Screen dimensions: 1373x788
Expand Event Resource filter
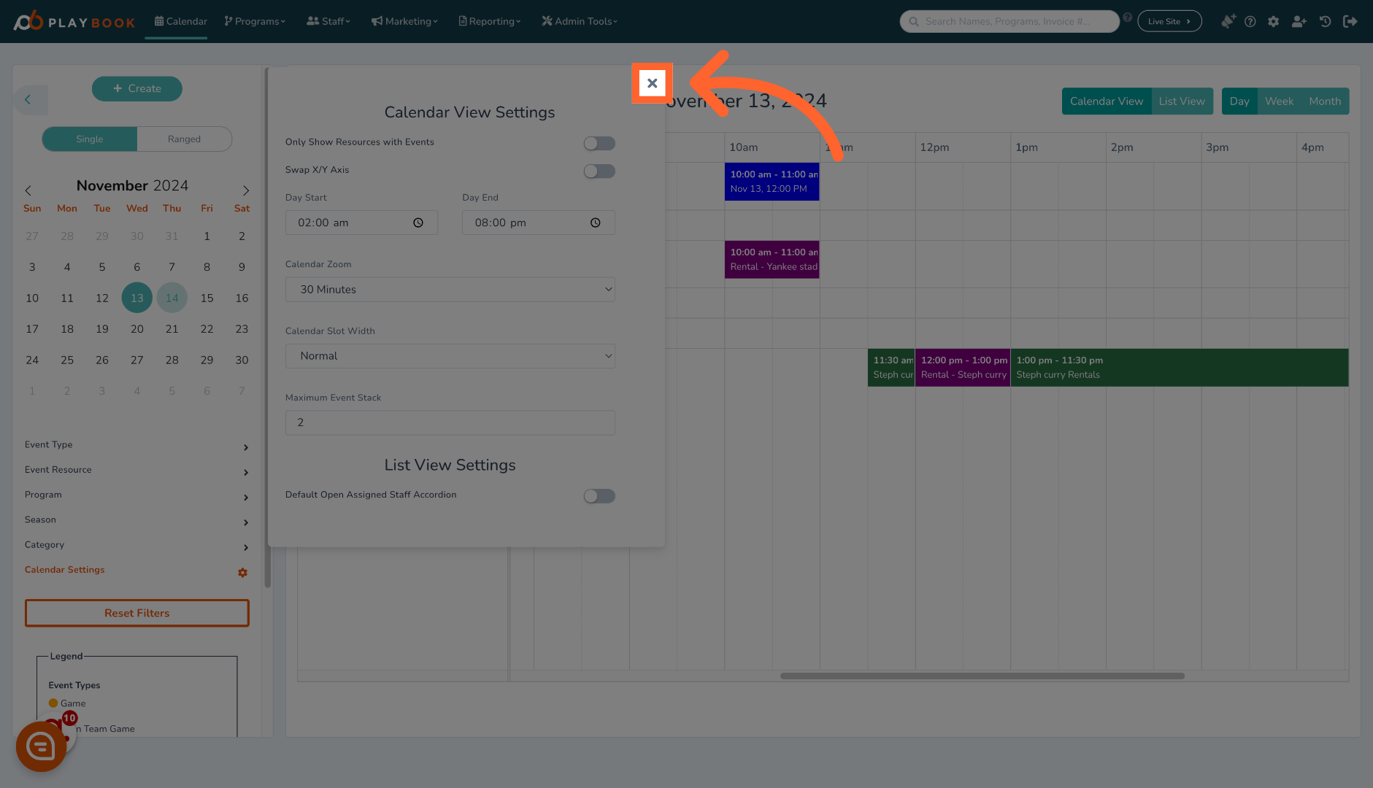click(136, 471)
